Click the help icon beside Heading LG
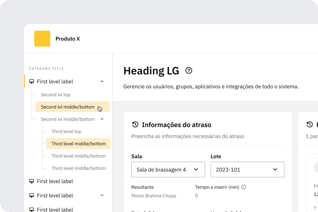Image resolution: width=318 pixels, height=212 pixels. tap(189, 71)
